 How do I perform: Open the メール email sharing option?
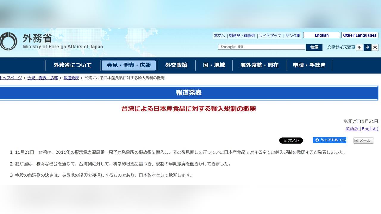click(x=363, y=140)
